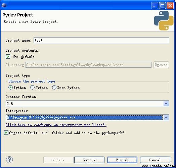Click the help question mark icon

click(x=9, y=160)
